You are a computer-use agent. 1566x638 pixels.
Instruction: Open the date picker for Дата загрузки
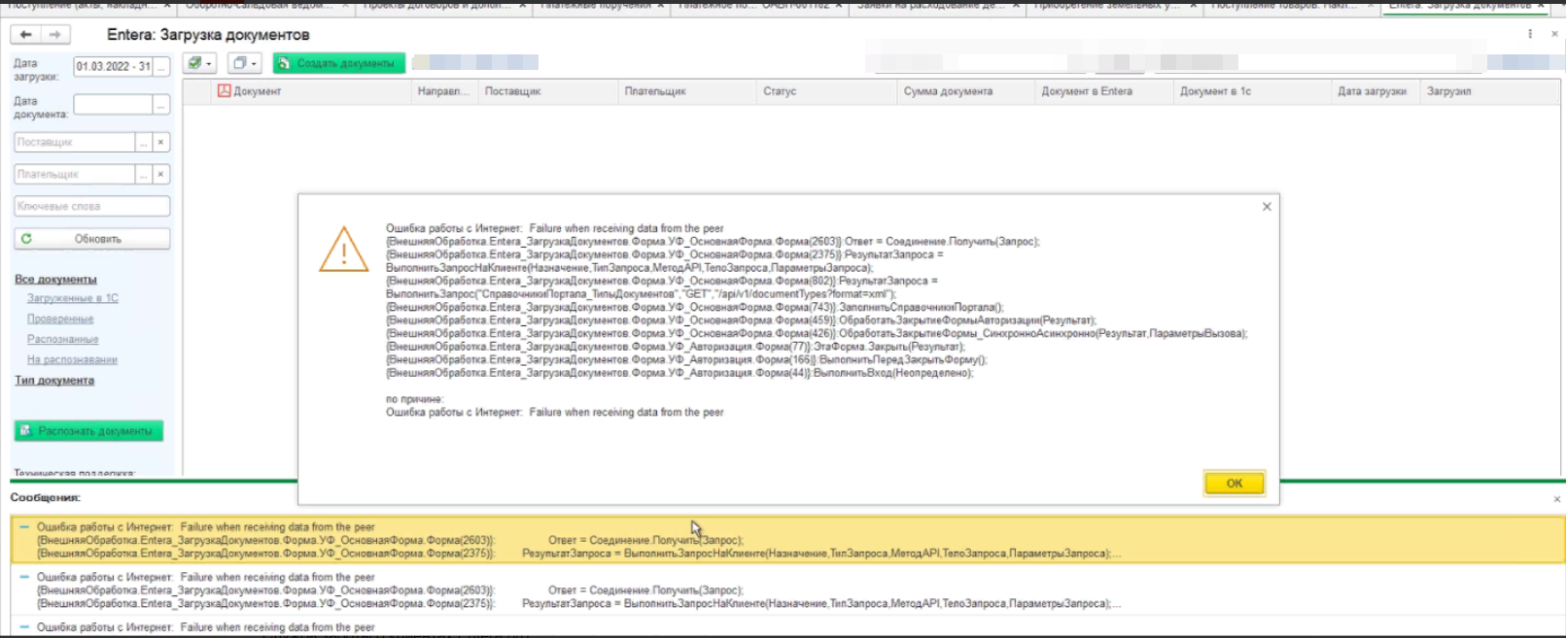[161, 66]
